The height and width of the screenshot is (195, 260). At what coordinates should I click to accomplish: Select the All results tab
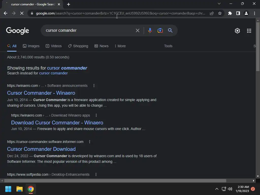[12, 46]
